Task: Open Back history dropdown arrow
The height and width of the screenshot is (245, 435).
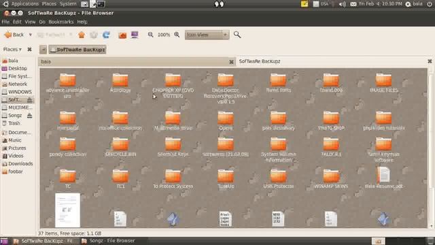Action: (30, 35)
